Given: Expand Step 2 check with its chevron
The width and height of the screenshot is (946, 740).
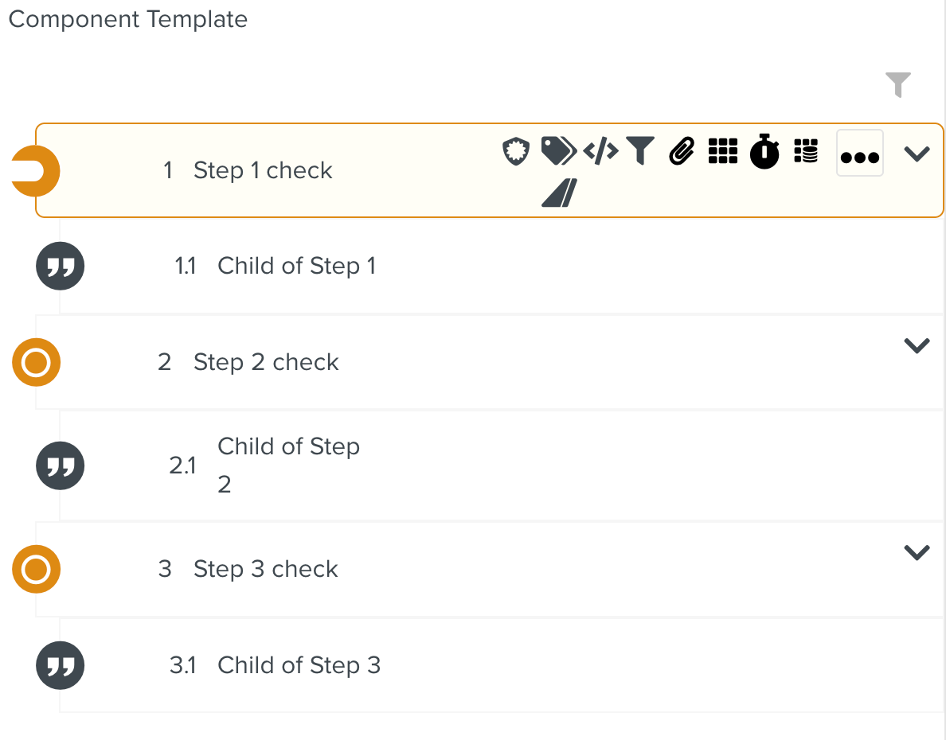Looking at the screenshot, I should [x=917, y=346].
